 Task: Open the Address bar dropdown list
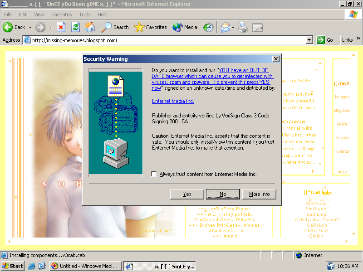tap(309, 40)
